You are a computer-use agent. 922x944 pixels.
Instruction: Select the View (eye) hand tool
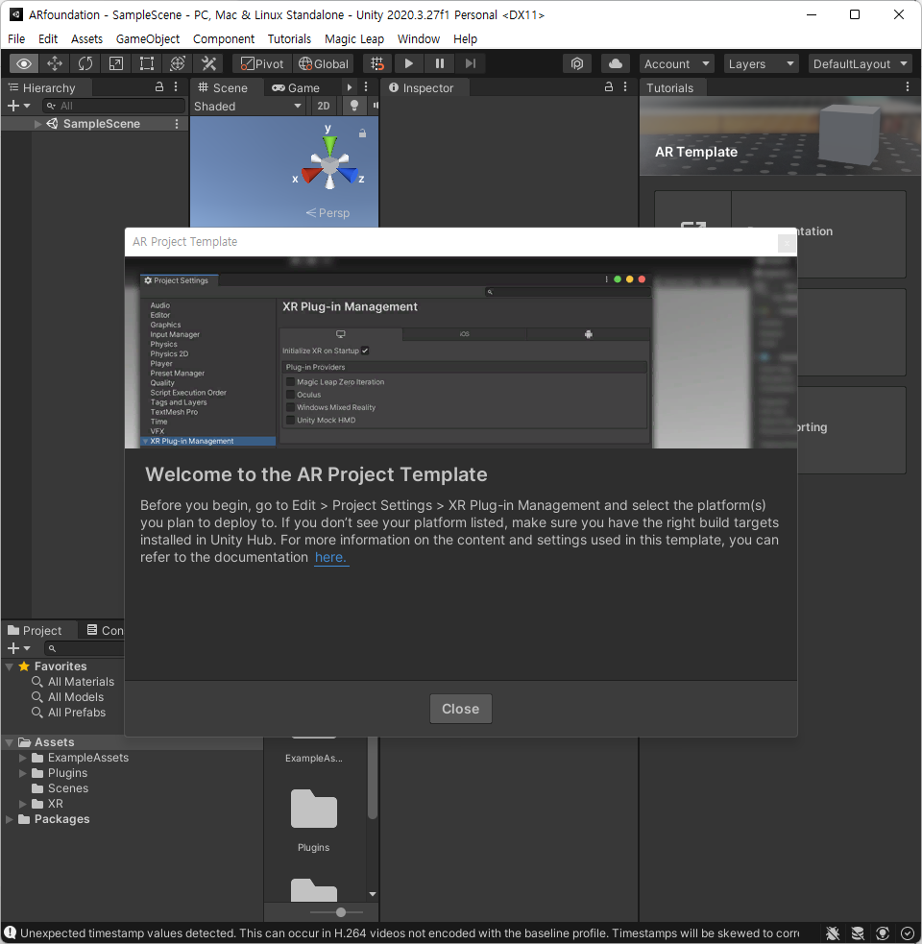pos(24,63)
